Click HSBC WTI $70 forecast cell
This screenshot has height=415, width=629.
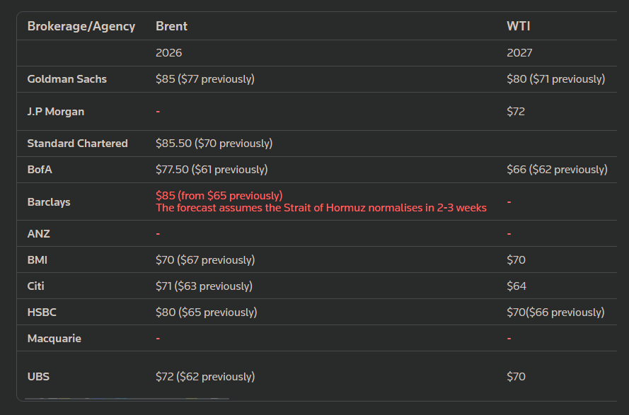pos(555,312)
